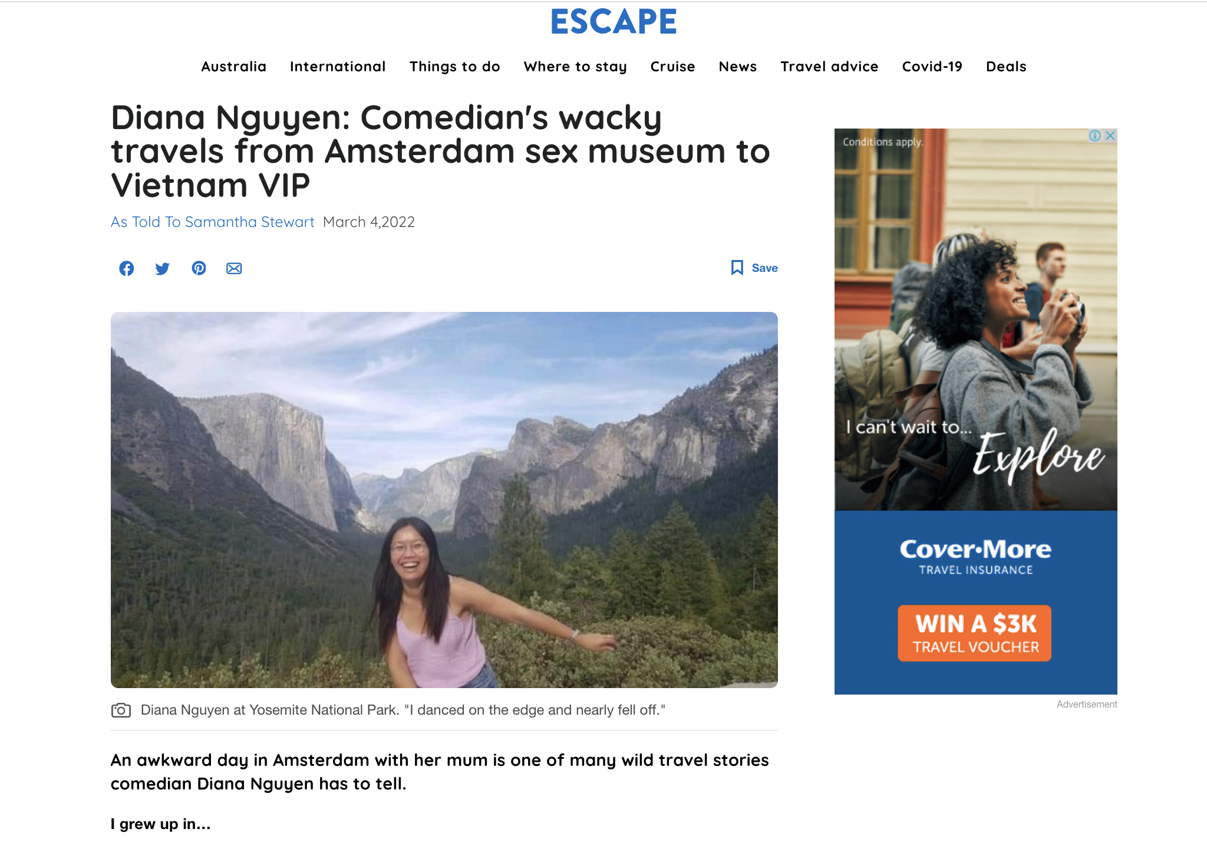Click the bookmark Save icon
This screenshot has height=842, width=1207.
click(x=737, y=268)
